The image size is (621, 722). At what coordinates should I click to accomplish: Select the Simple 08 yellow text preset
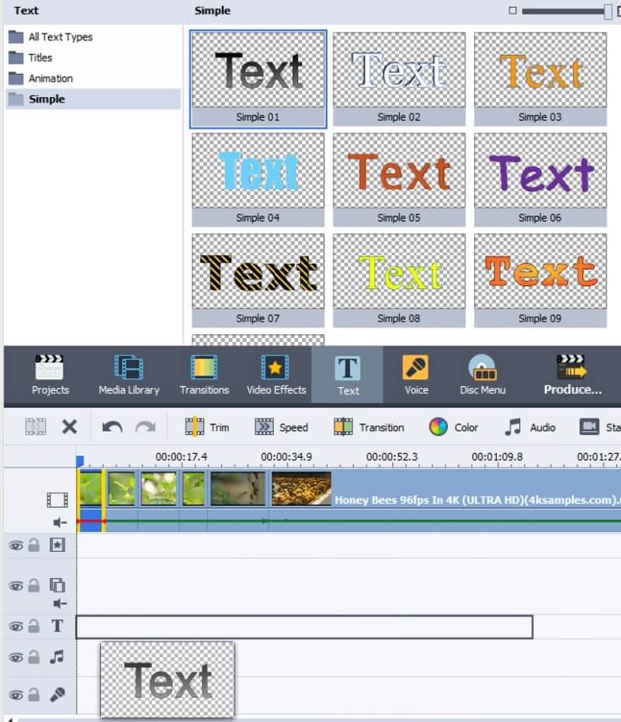(x=399, y=281)
